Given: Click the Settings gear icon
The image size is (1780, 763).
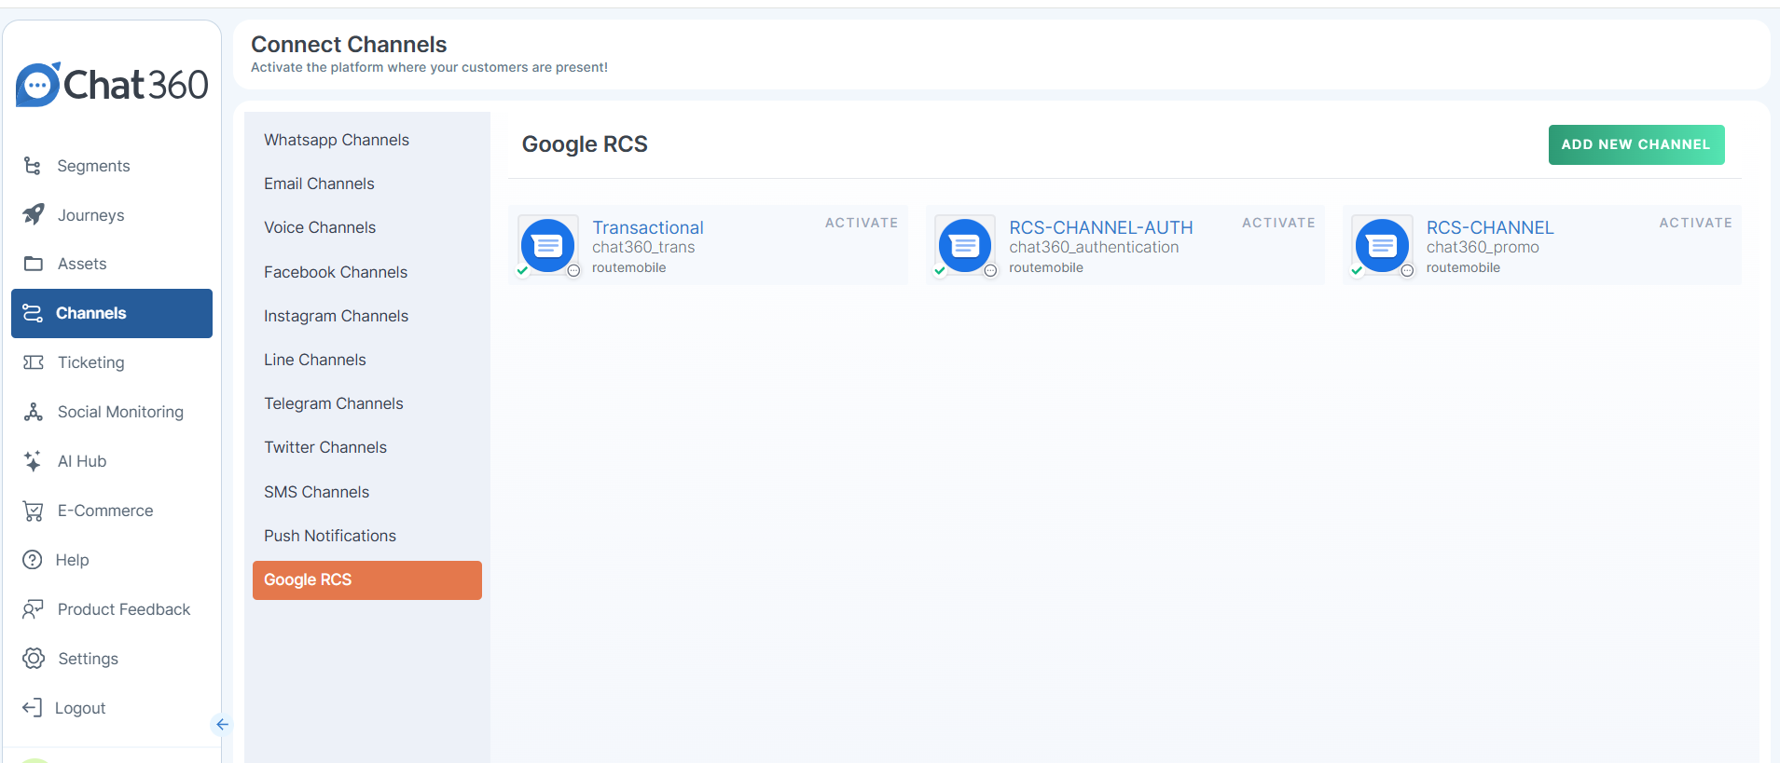Looking at the screenshot, I should point(34,659).
